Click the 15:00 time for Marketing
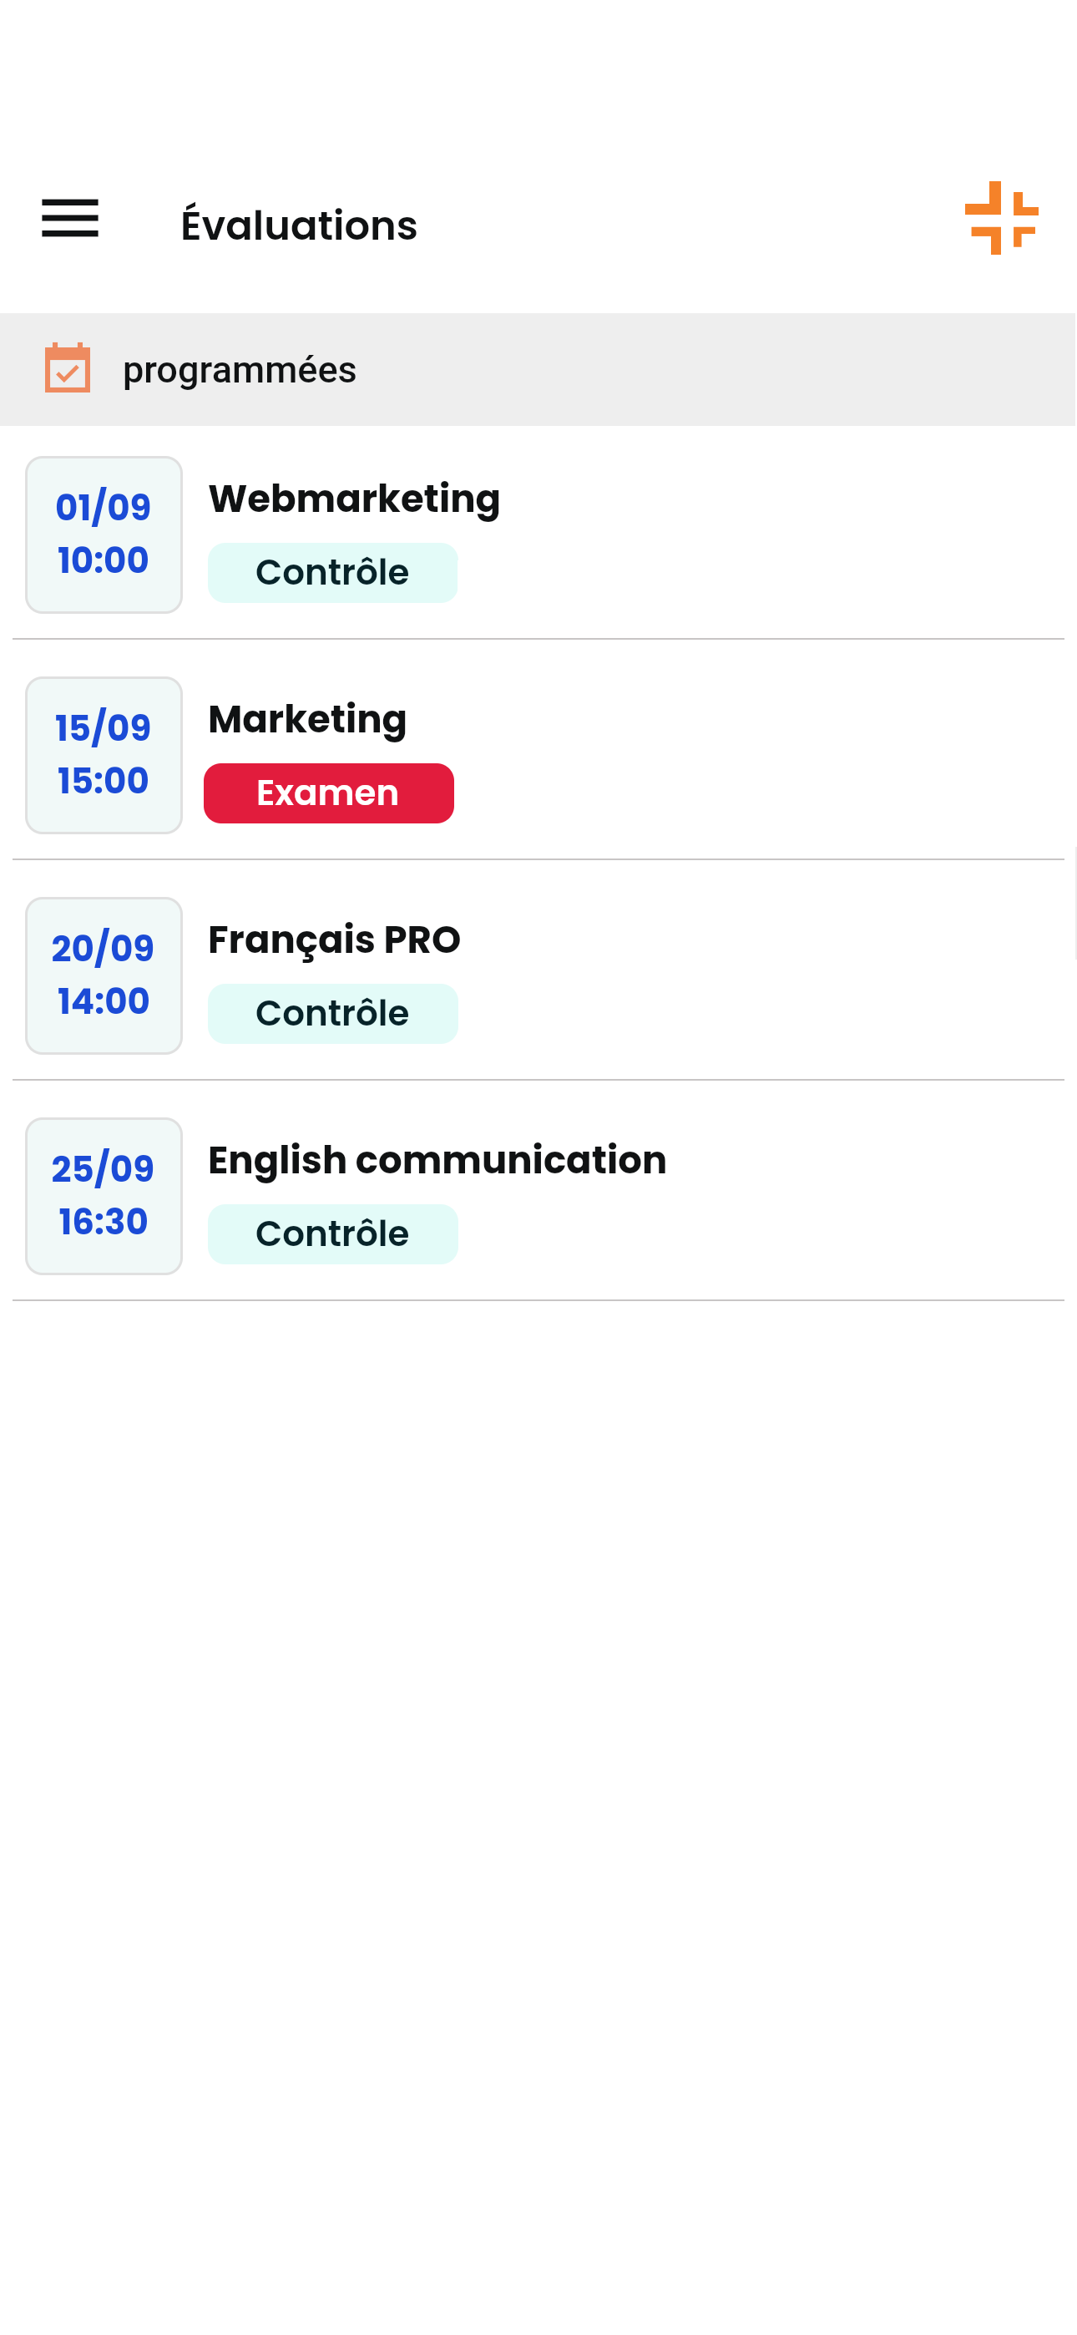Viewport: 1077px width, 2335px height. (104, 781)
